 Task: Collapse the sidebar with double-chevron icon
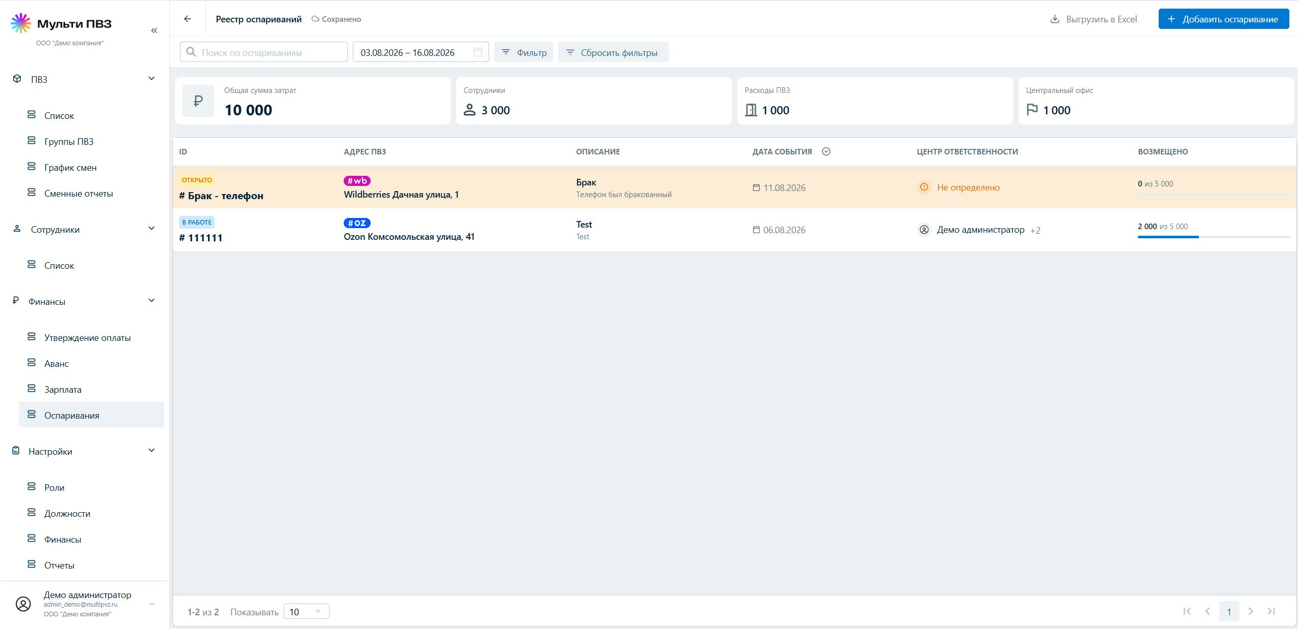[x=154, y=30]
